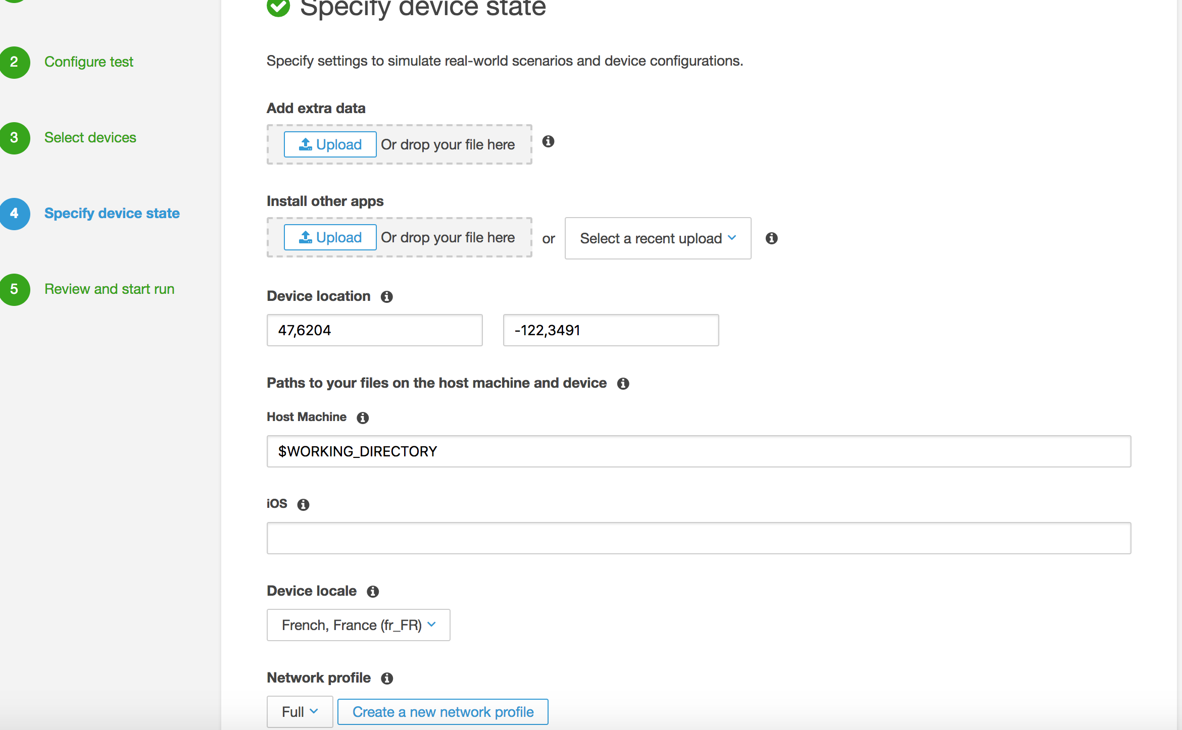Click the Device location info icon
This screenshot has height=730, width=1182.
(387, 297)
